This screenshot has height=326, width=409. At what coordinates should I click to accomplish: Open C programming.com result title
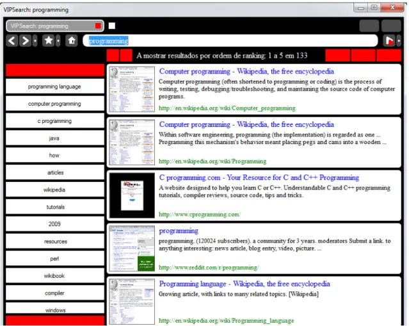(x=259, y=177)
